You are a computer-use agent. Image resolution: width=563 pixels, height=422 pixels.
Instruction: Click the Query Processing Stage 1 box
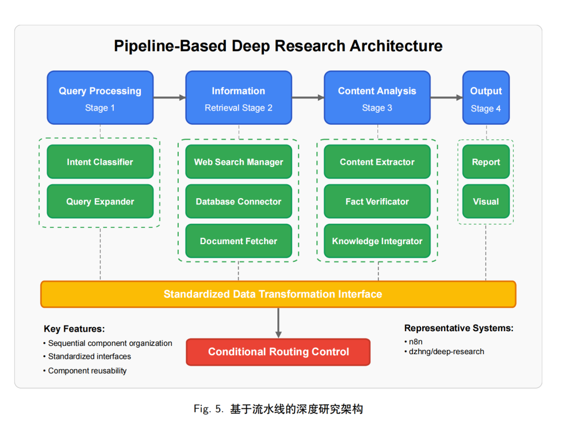point(100,98)
